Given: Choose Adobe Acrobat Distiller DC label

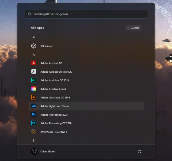Looking at the screenshot, I should tap(56, 72).
